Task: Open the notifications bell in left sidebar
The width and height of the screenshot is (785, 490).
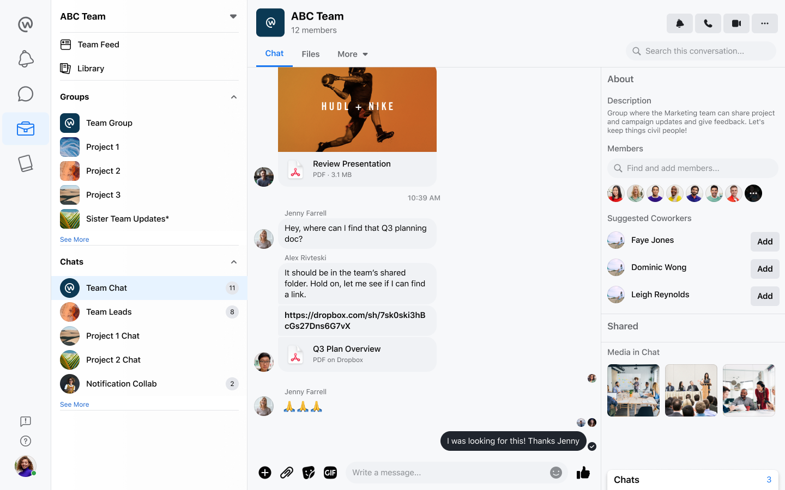Action: coord(26,59)
